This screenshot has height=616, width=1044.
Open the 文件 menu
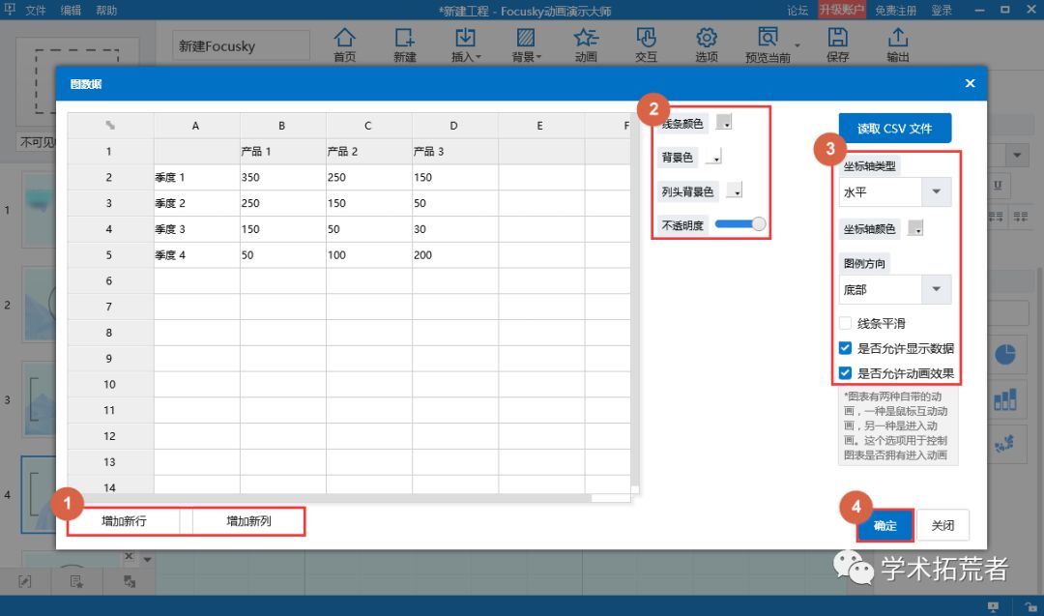click(36, 10)
